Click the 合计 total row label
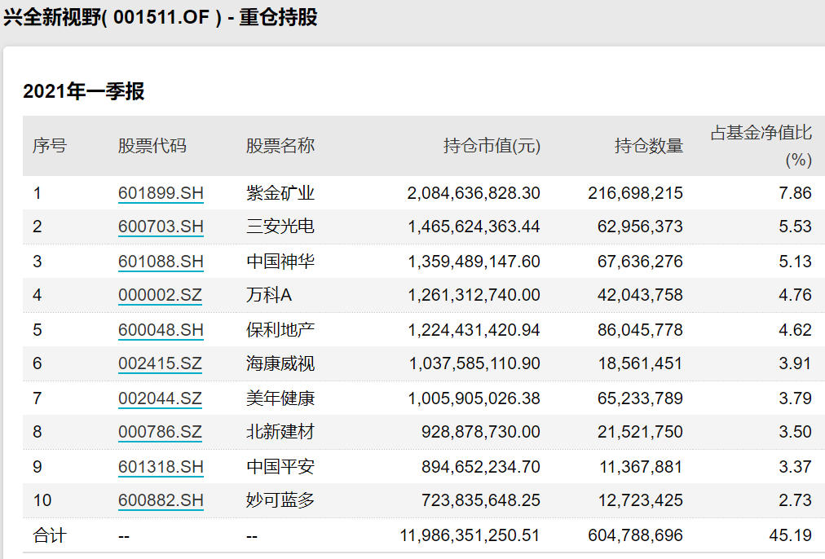 [x=50, y=535]
